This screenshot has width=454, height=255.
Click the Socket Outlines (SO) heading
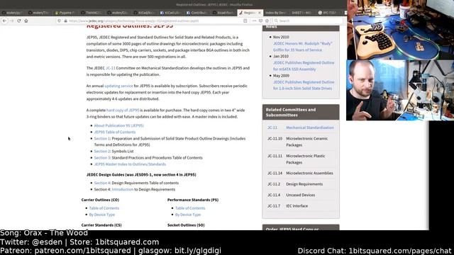pyautogui.click(x=186, y=225)
